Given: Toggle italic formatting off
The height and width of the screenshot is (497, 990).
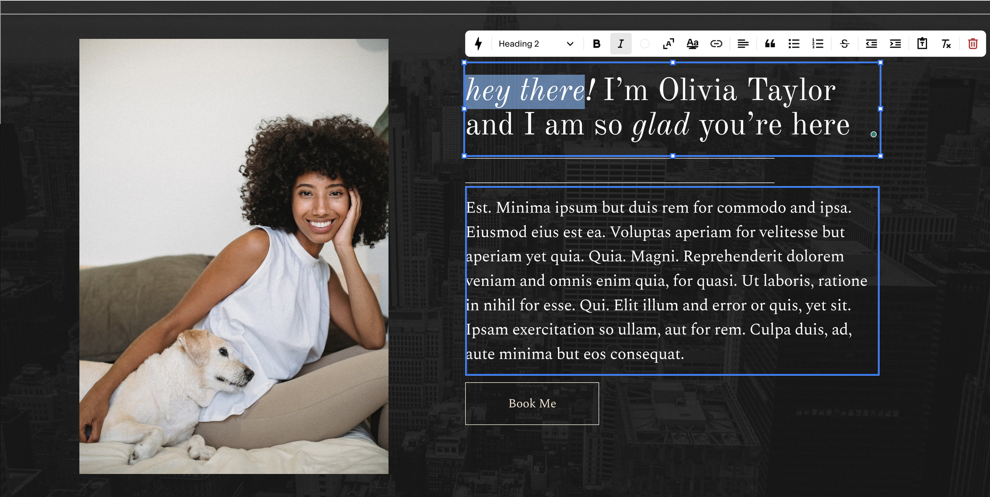Looking at the screenshot, I should 621,44.
